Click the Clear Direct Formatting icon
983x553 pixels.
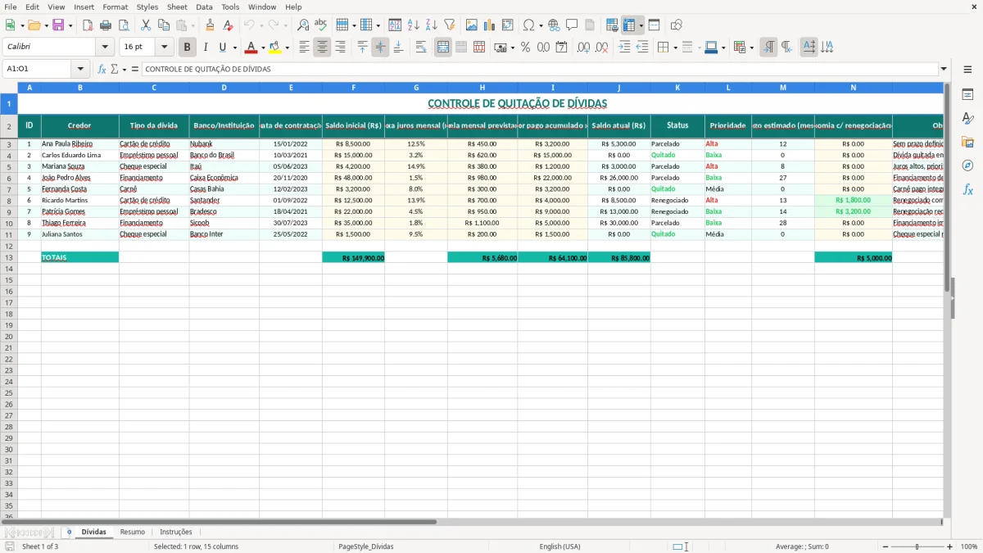[227, 25]
